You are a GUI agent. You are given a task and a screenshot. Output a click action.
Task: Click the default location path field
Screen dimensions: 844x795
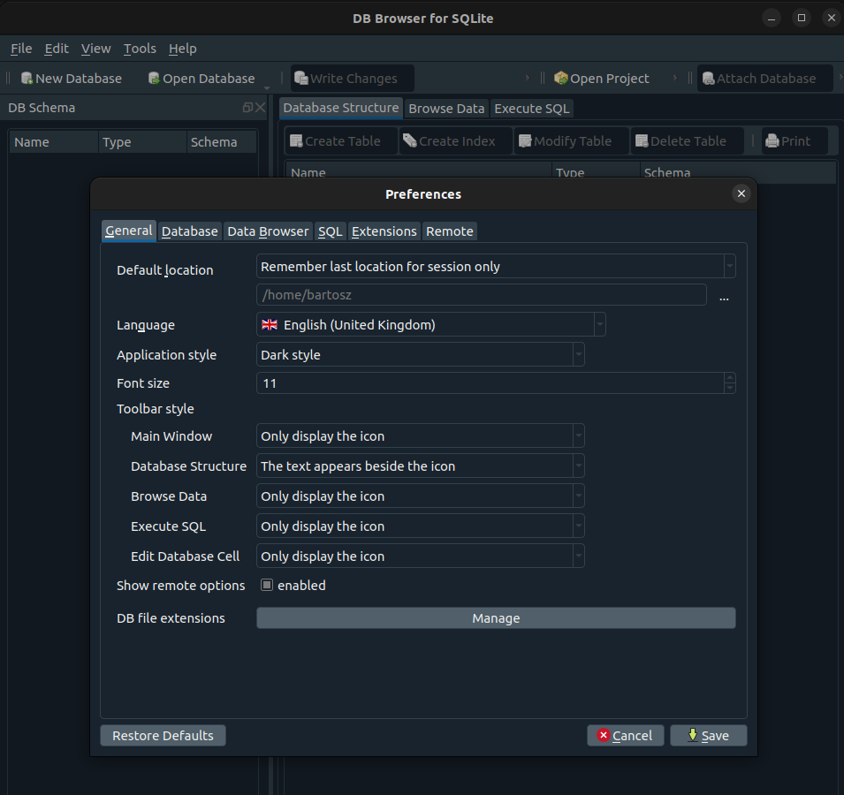[481, 295]
